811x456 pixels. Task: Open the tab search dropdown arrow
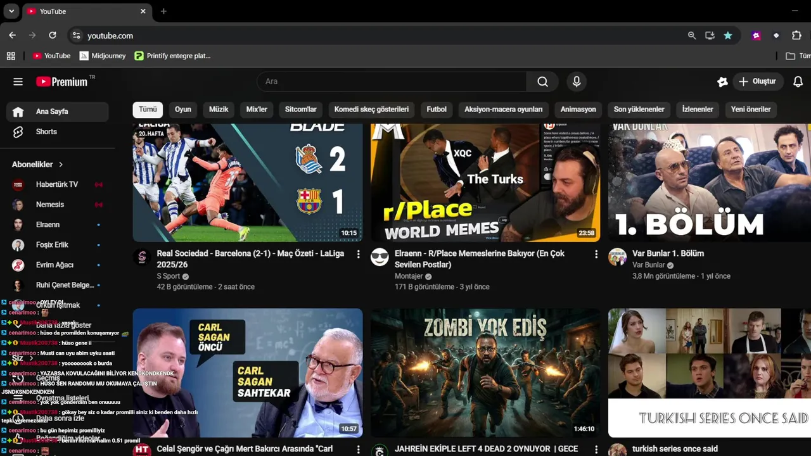click(11, 11)
